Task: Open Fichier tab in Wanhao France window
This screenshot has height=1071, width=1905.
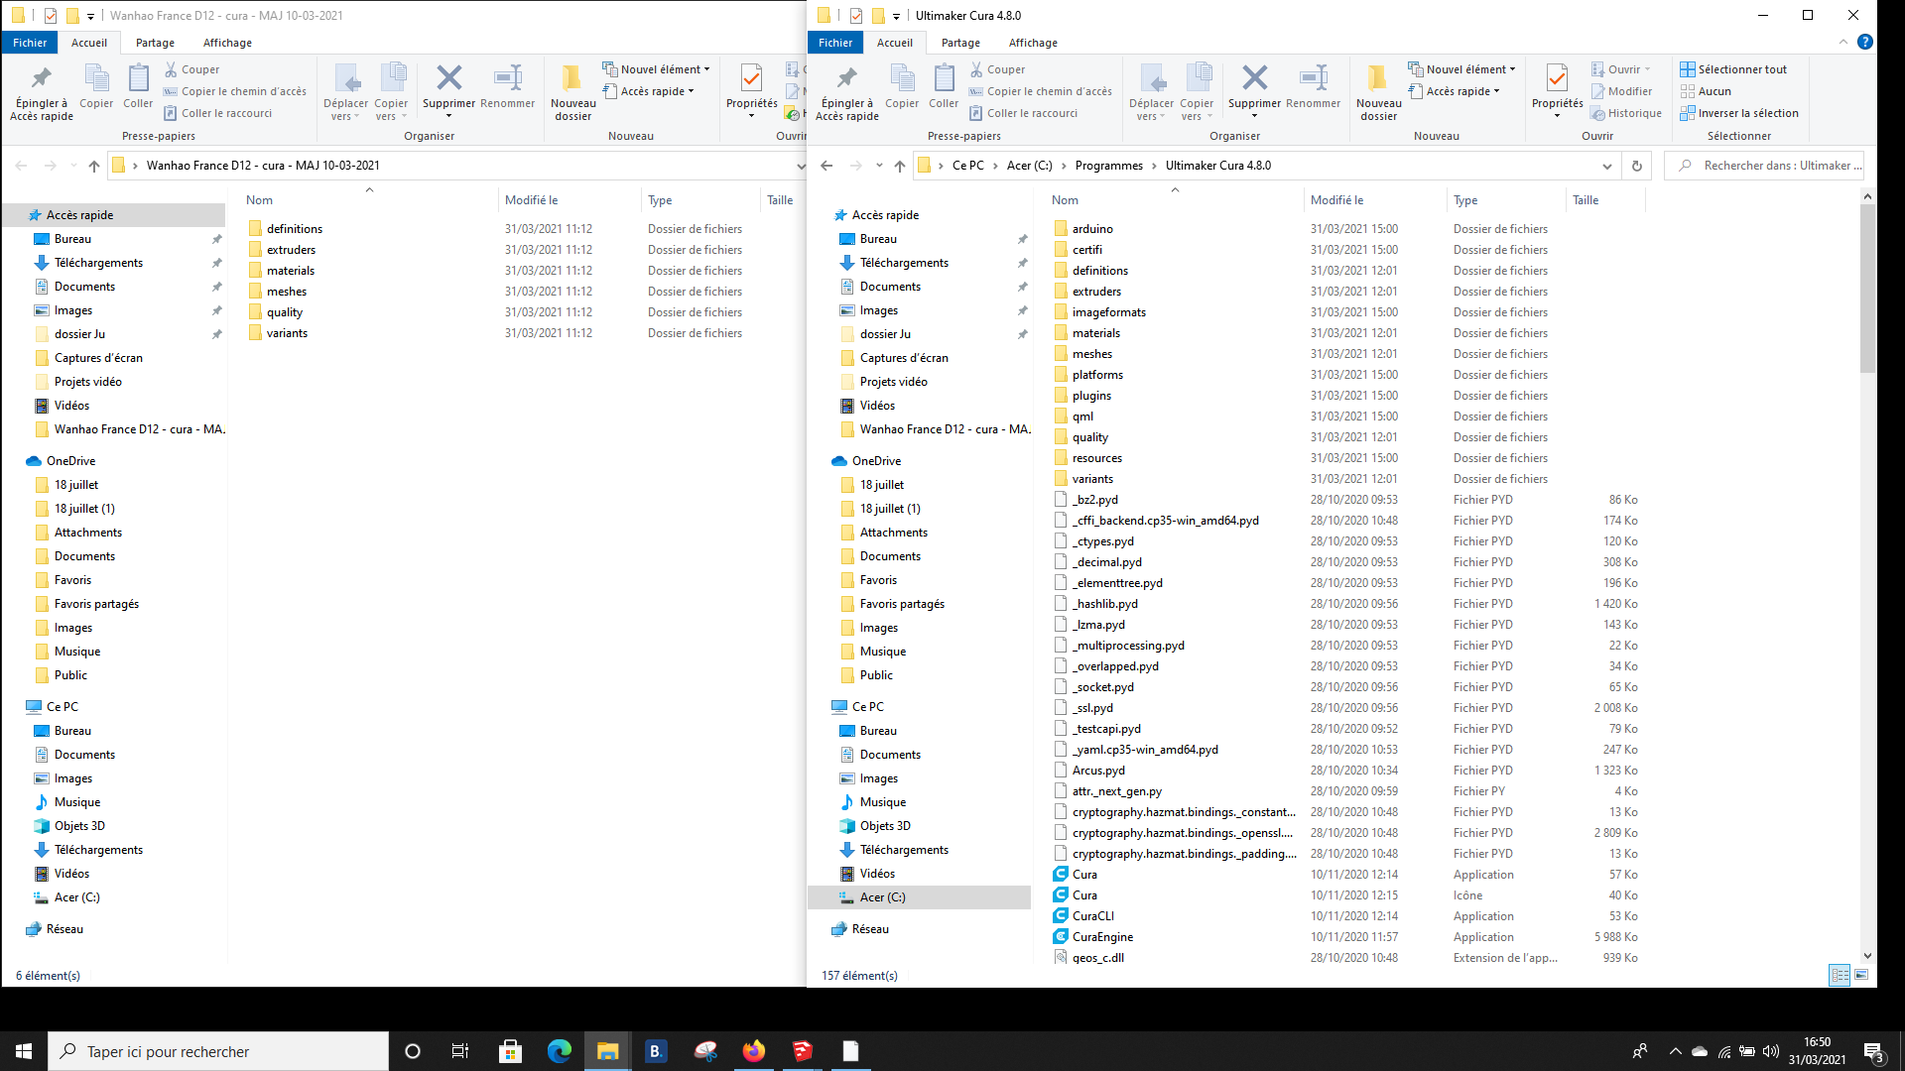Action: pos(30,43)
